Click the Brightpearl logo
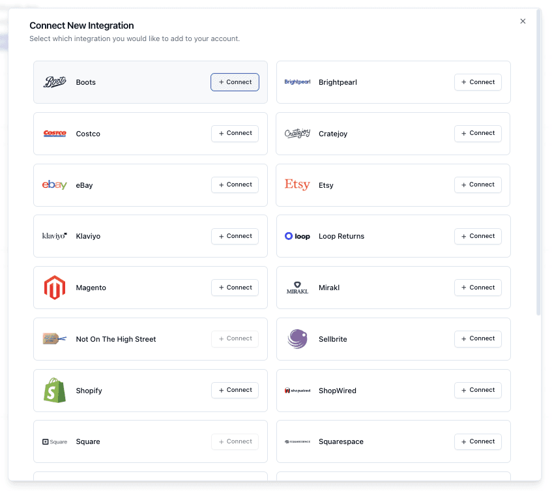552x491 pixels. (x=297, y=82)
